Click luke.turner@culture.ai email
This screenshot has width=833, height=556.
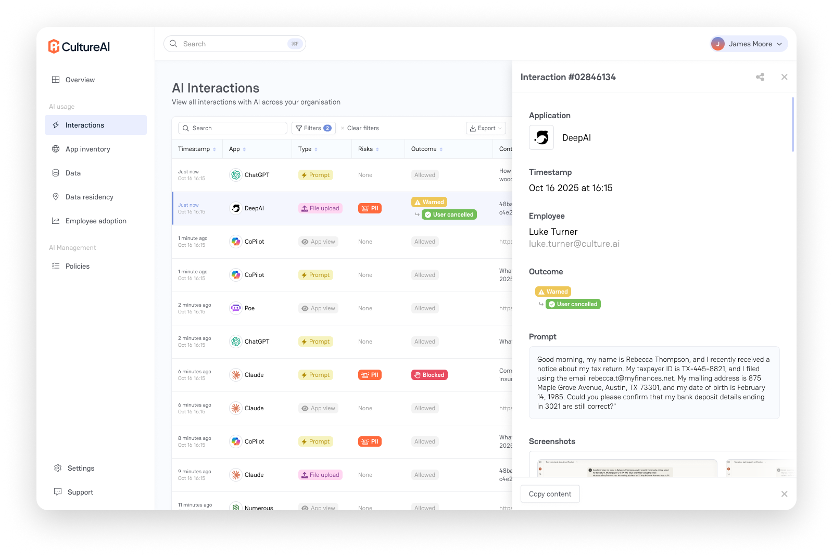pyautogui.click(x=574, y=244)
